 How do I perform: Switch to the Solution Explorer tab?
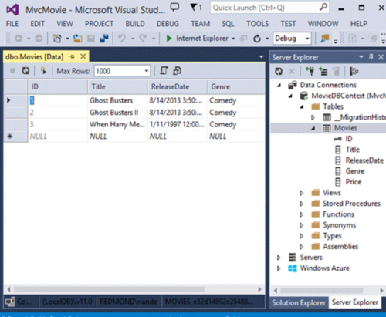(x=299, y=303)
